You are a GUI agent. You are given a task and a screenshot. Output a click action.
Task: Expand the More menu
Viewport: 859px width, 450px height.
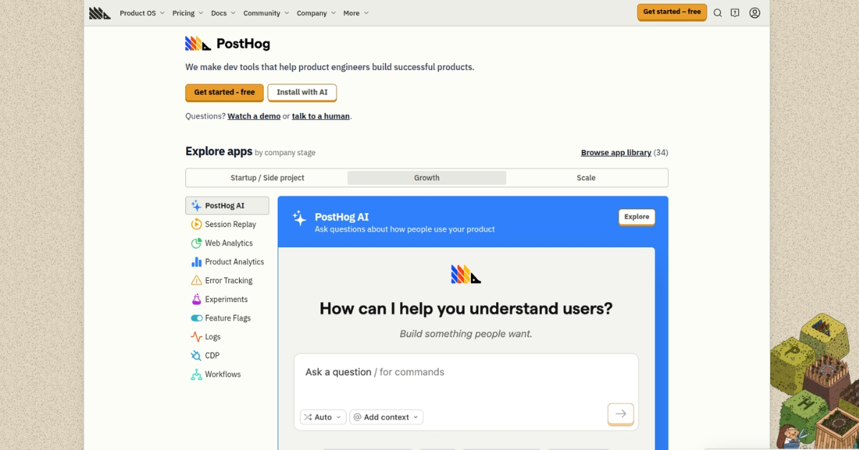356,13
